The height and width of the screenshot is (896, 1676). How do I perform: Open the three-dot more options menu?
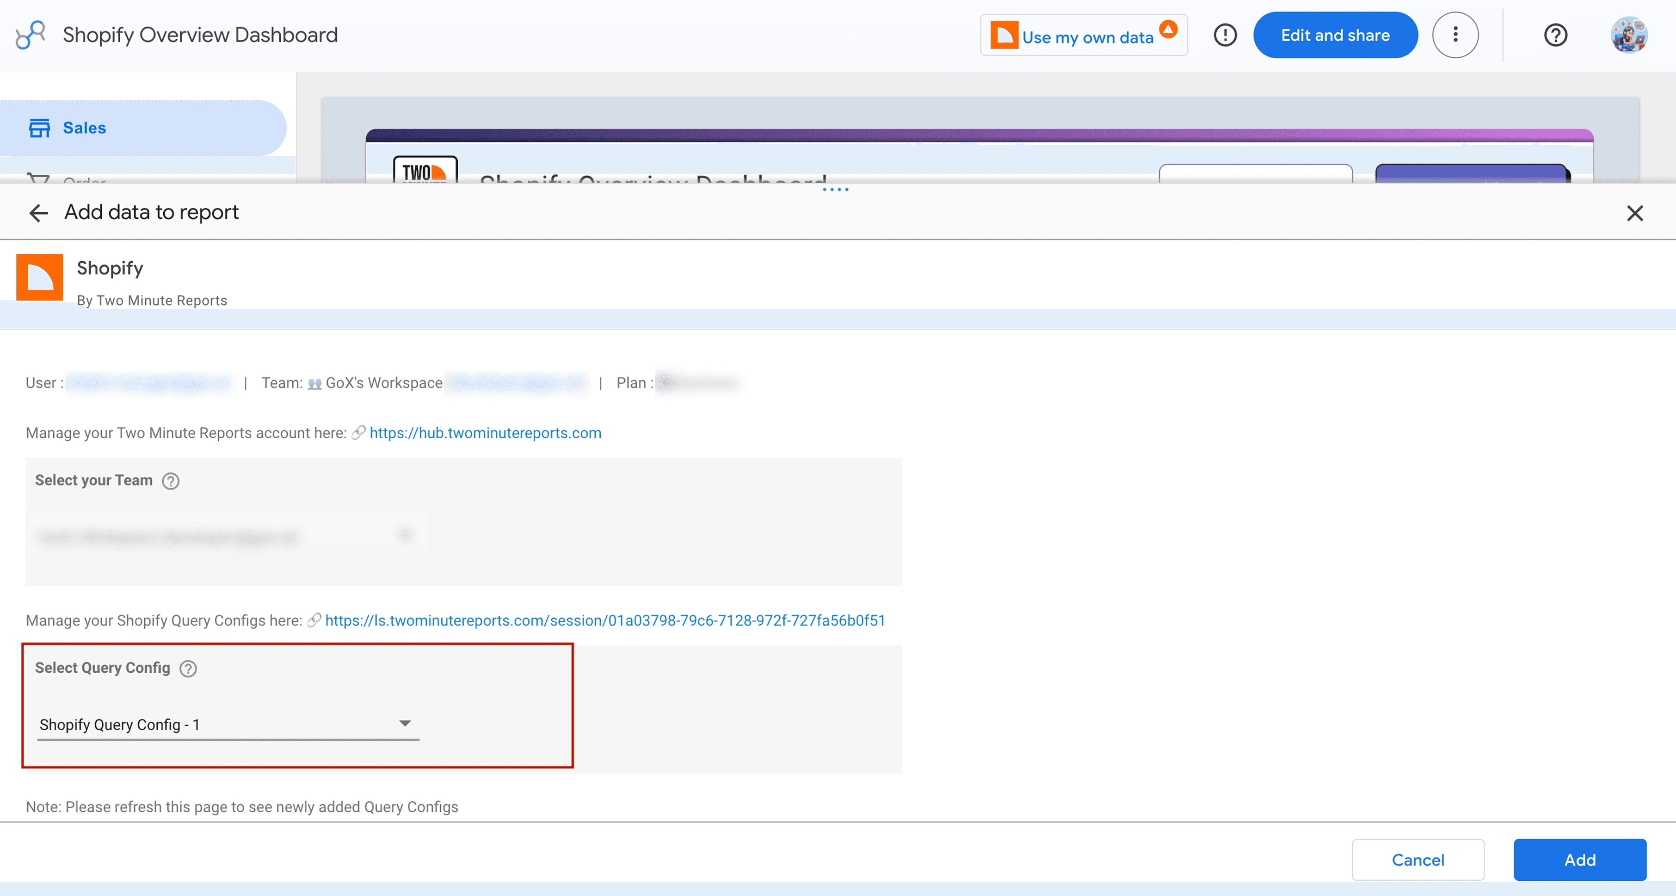(1455, 35)
